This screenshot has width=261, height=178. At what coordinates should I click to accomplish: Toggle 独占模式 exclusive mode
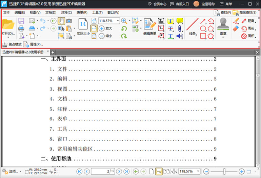tap(12, 44)
